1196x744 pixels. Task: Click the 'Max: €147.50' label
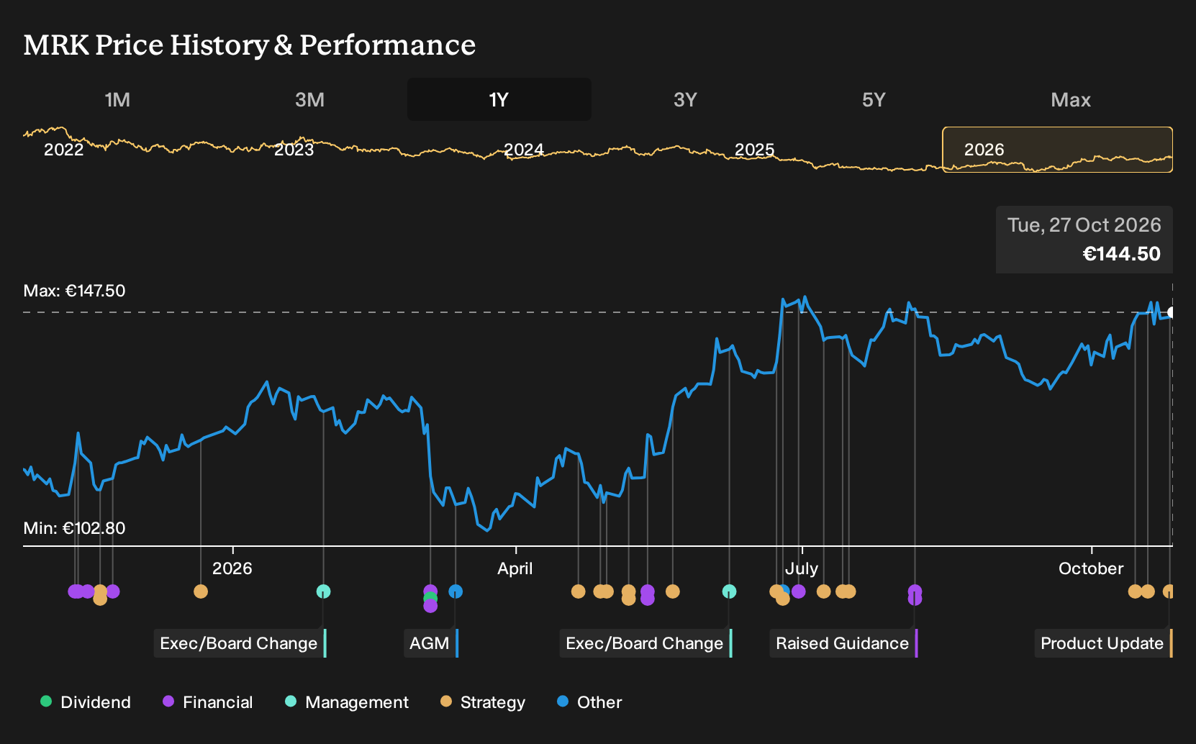click(x=74, y=291)
